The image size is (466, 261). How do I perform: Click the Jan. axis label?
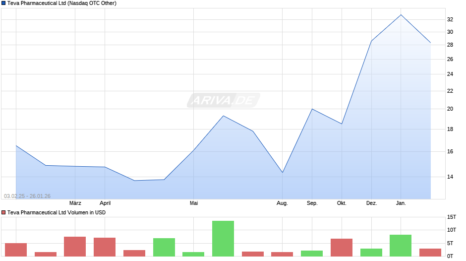point(401,203)
